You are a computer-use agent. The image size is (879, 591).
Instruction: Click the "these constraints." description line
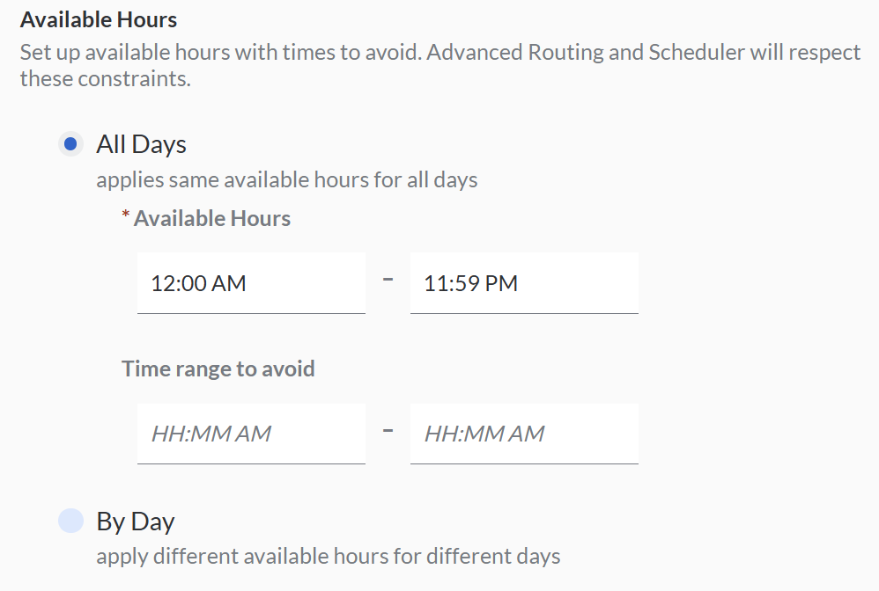pos(106,79)
